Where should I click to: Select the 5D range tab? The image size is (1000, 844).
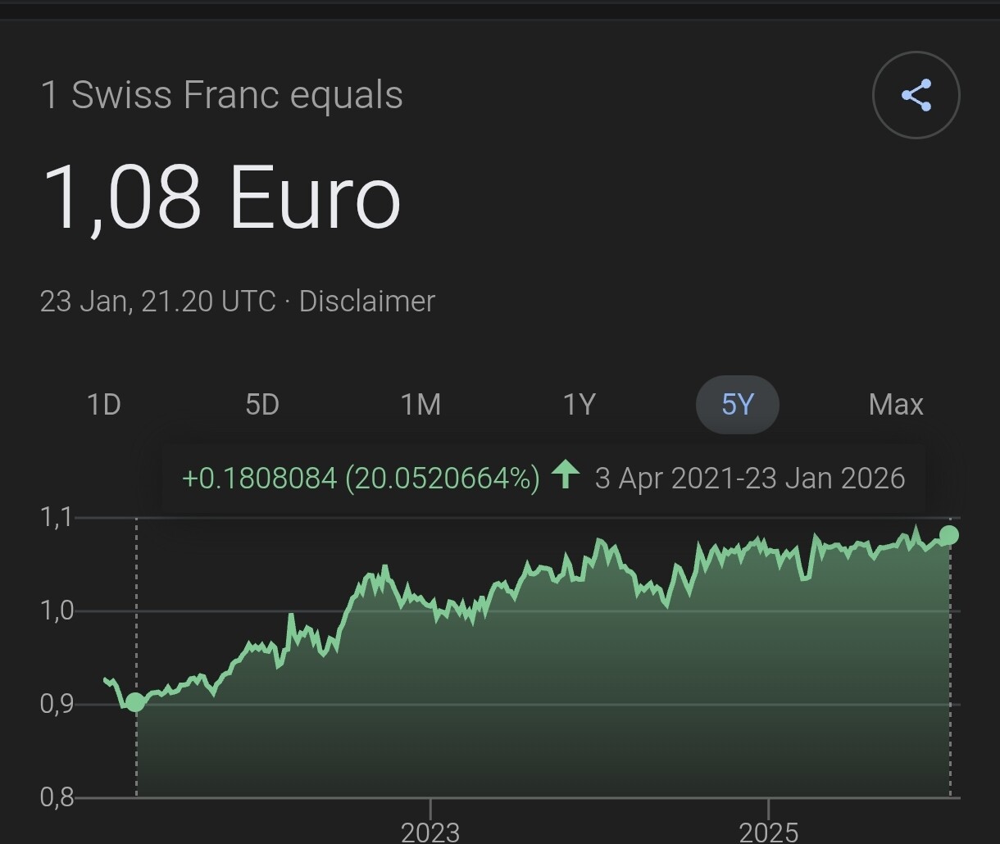click(262, 405)
